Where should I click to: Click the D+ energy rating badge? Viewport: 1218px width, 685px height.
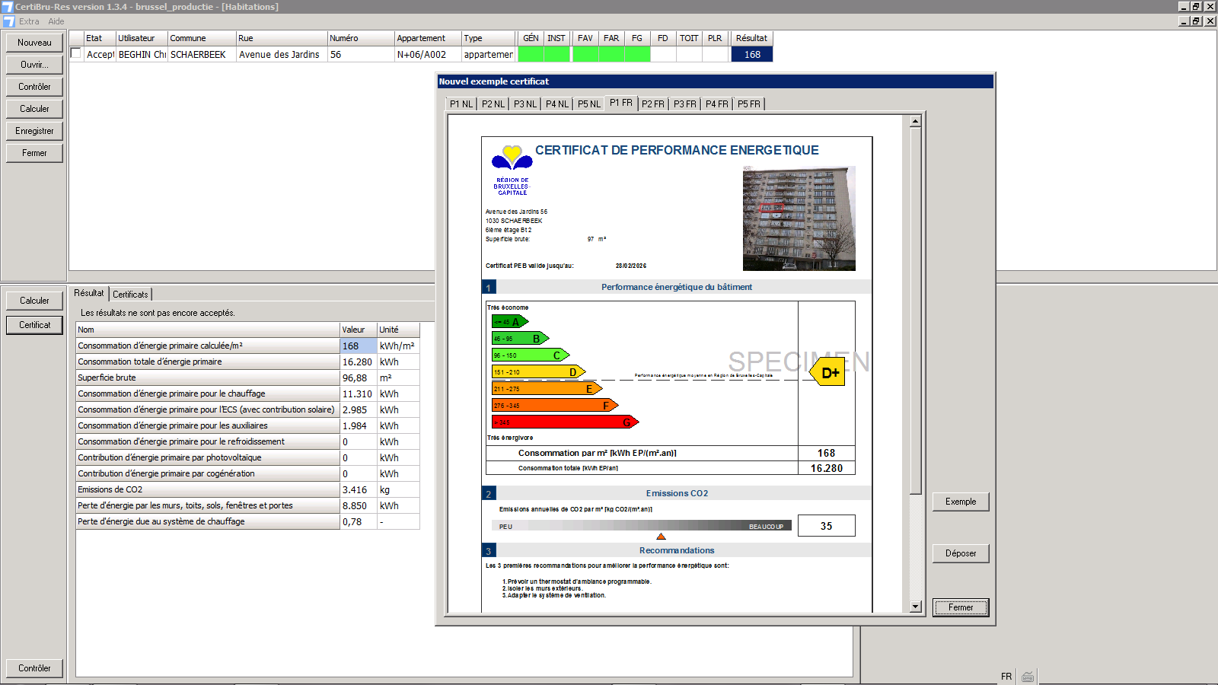pos(828,373)
